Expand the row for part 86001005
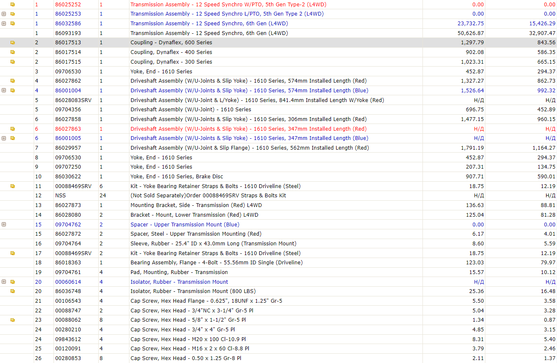Image resolution: width=557 pixels, height=363 pixels. (4, 138)
